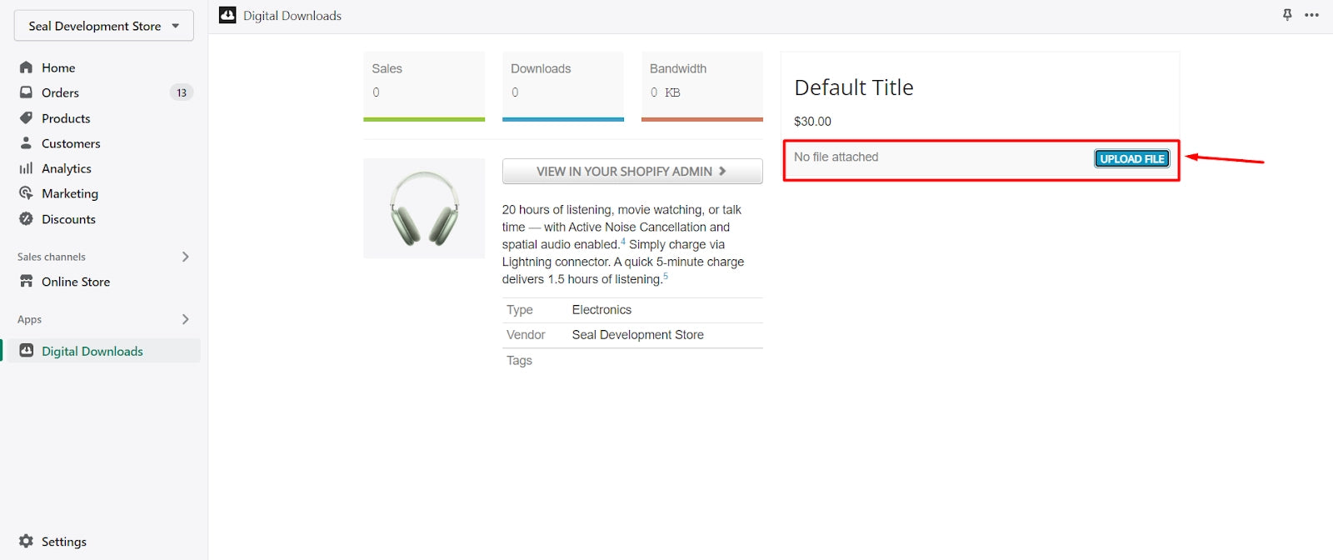Open the Seal Development Store dropdown
The image size is (1333, 560).
103,26
